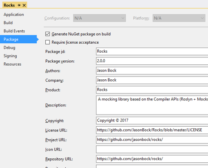Edit the Package version 2.0.0 field
This screenshot has width=208, height=168.
pos(152,61)
